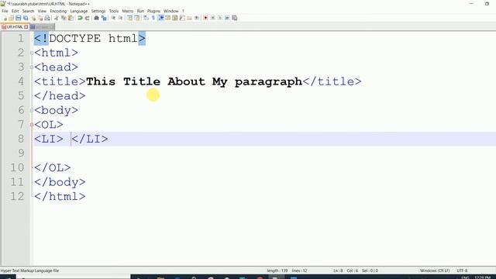Create a new file with toolbar icon

[5, 18]
